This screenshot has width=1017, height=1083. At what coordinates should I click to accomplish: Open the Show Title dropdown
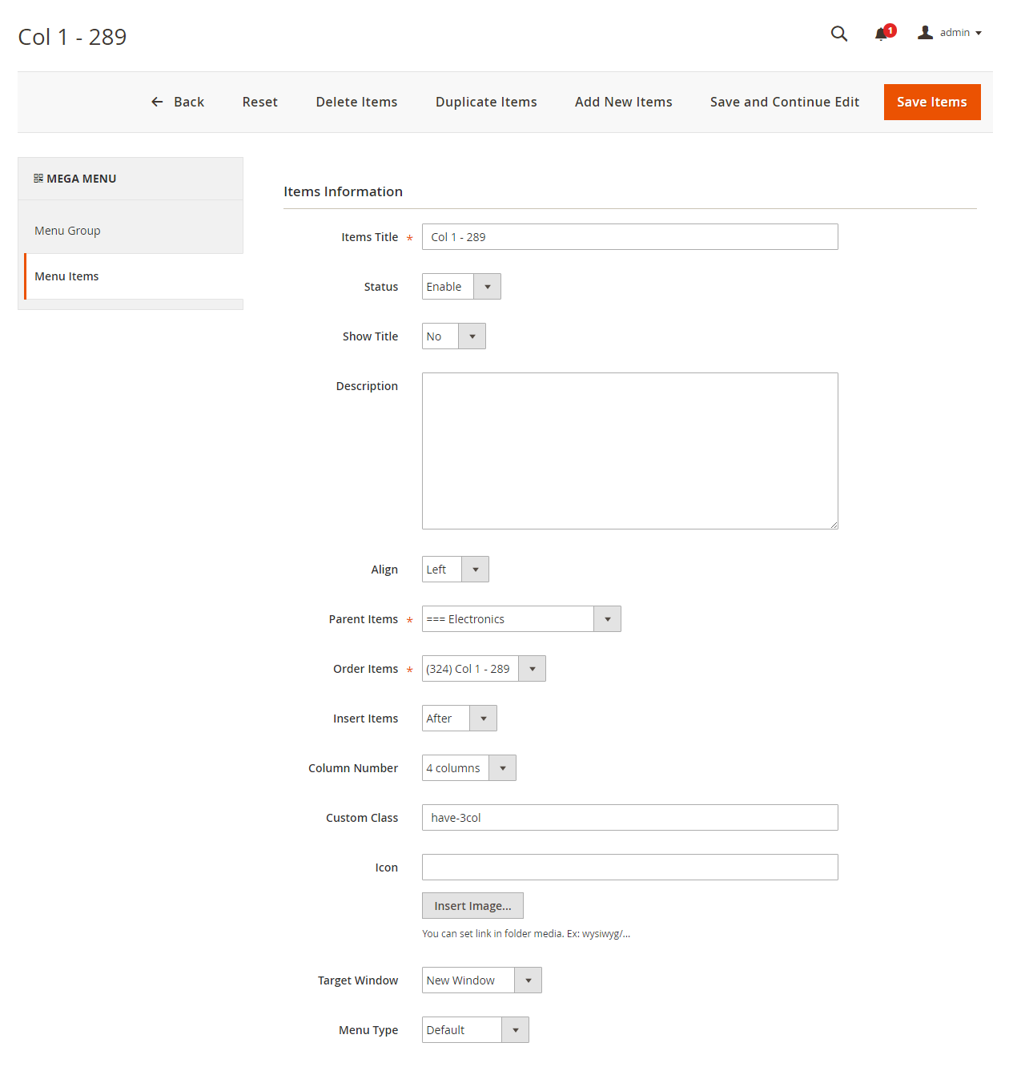454,336
